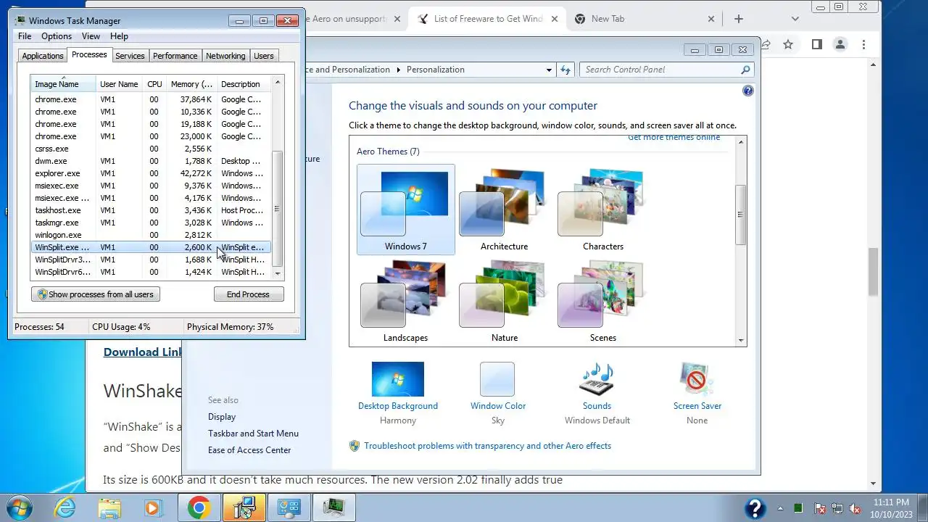Screen dimensions: 928x522
Task: Open the network tray icon
Action: point(837,508)
